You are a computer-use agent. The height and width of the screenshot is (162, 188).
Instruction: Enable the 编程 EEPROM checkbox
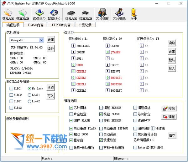[101, 108]
